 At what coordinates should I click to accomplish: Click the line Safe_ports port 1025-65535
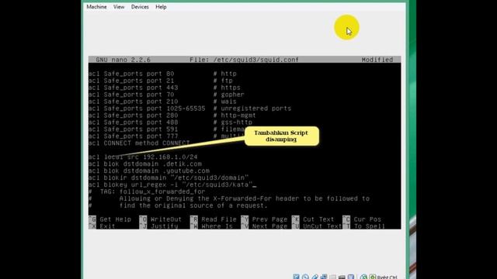point(189,108)
